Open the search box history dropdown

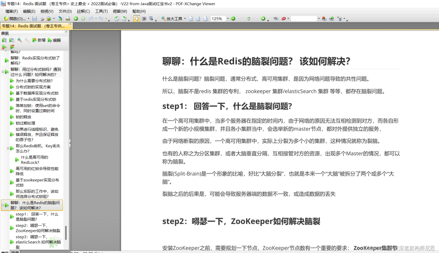tap(319, 19)
